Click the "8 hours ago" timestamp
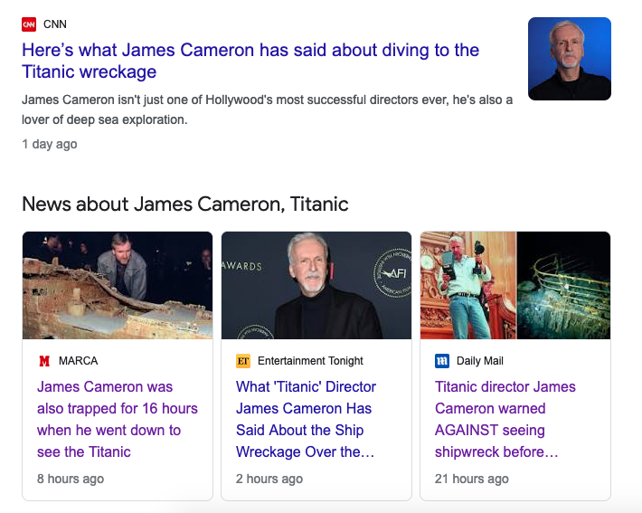642x513 pixels. click(71, 479)
